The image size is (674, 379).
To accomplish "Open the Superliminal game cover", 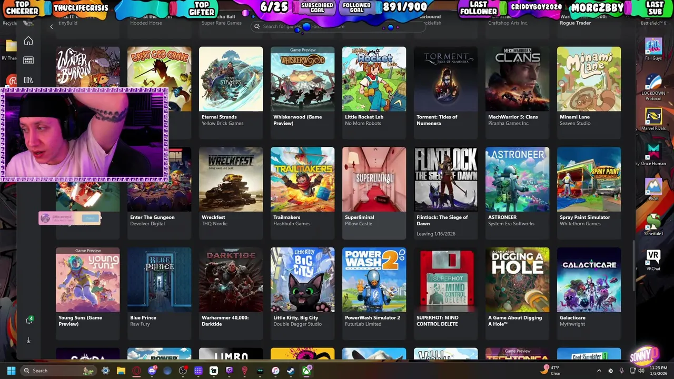I will tap(374, 179).
